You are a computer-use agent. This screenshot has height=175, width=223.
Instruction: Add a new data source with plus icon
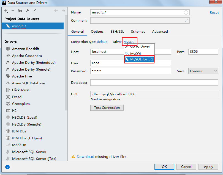click(6, 11)
